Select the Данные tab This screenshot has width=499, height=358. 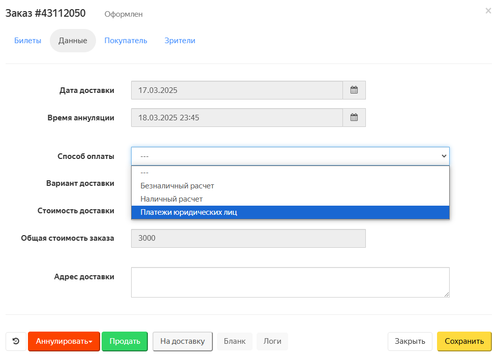tap(73, 41)
